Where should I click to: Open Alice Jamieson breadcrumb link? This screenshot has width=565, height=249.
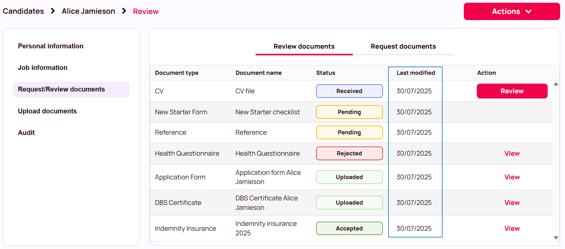(88, 11)
